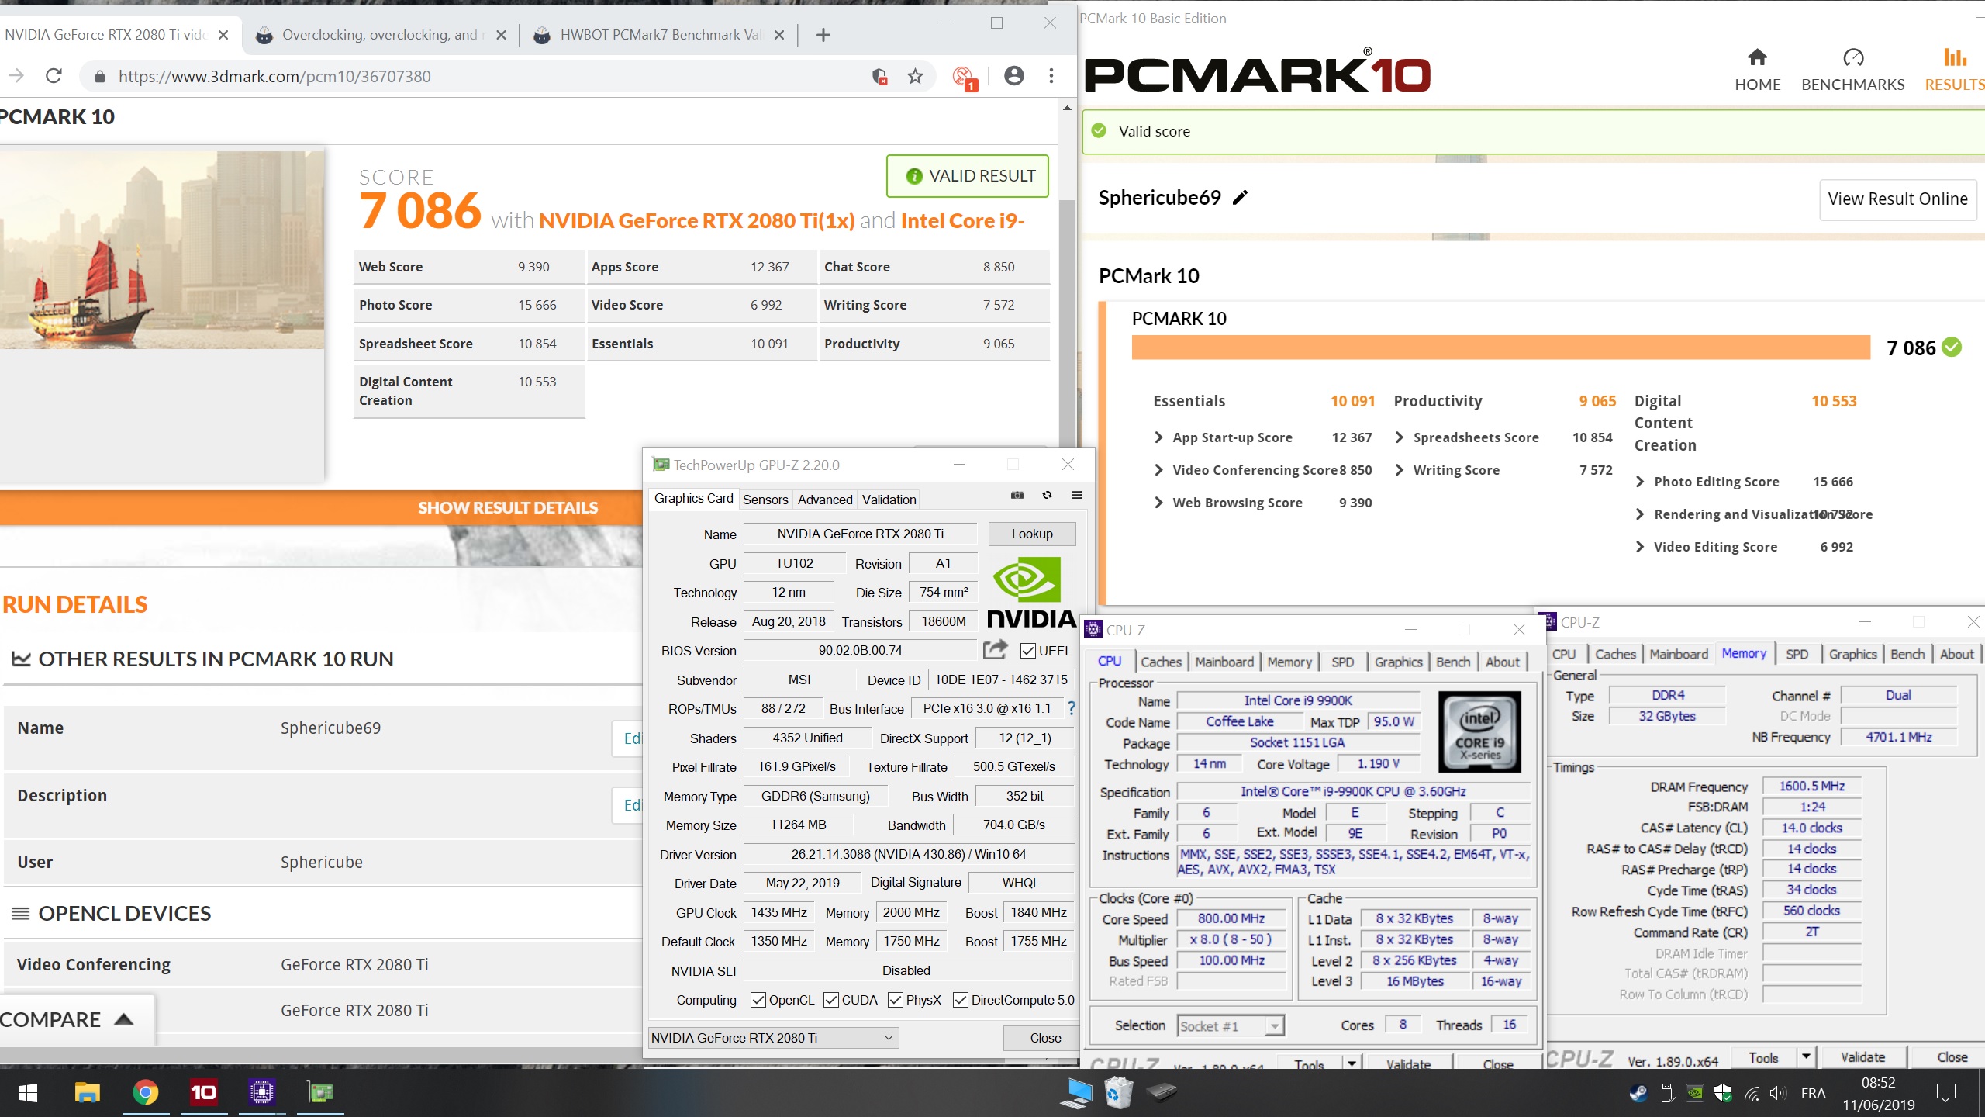Toggle the UEFI checkbox in GPU-Z

1028,651
